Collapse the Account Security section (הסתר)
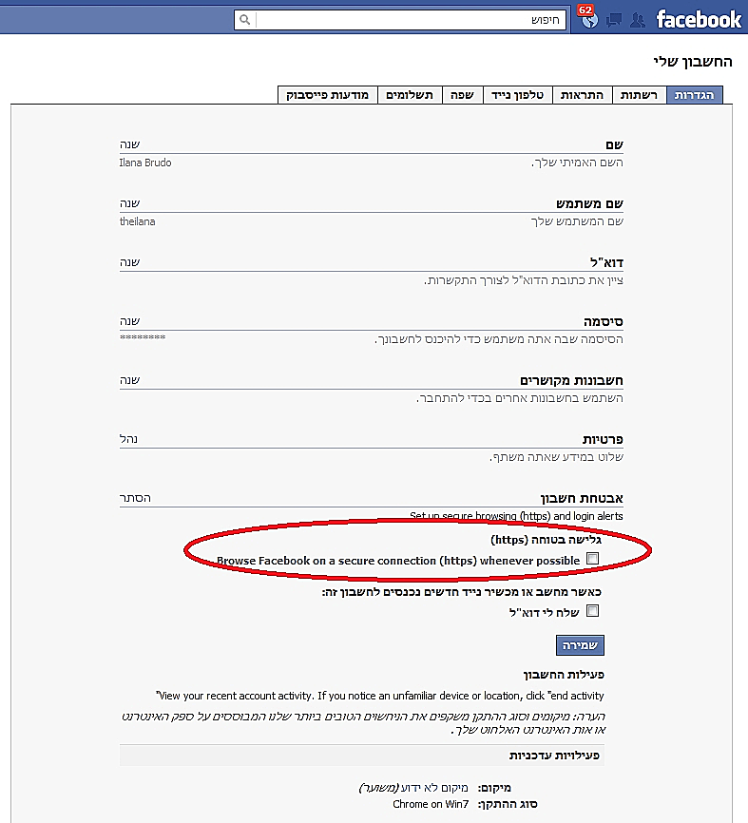 pos(136,497)
